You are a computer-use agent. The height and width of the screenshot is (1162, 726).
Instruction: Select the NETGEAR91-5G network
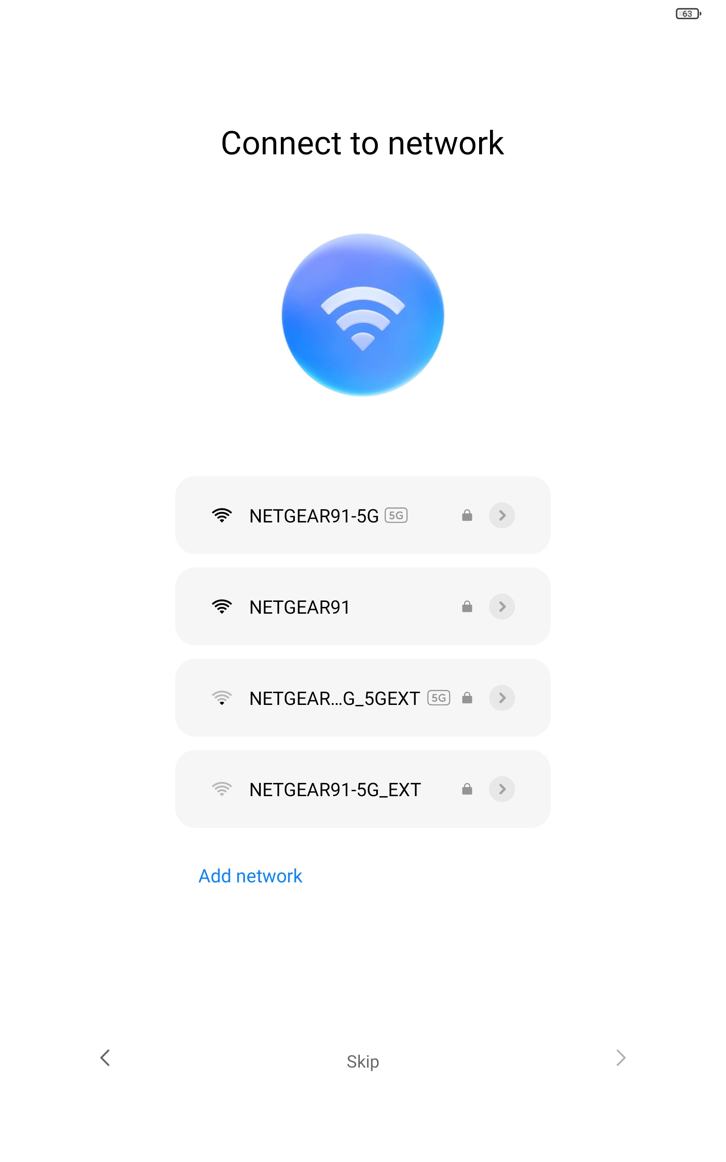363,515
